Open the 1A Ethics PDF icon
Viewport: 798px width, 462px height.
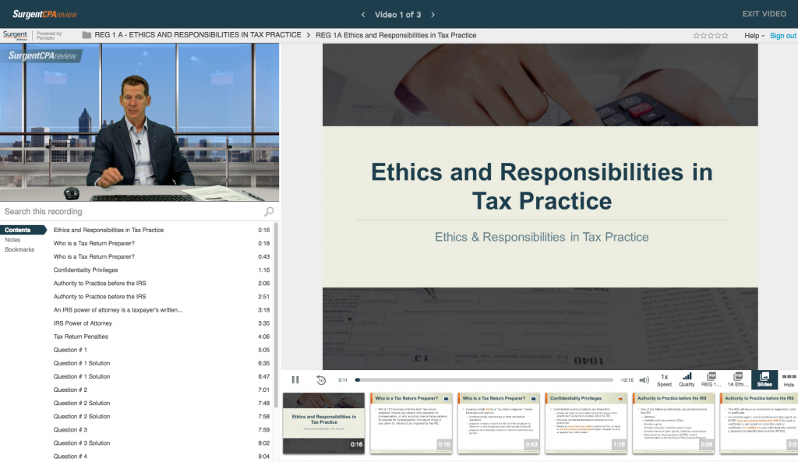(x=737, y=379)
